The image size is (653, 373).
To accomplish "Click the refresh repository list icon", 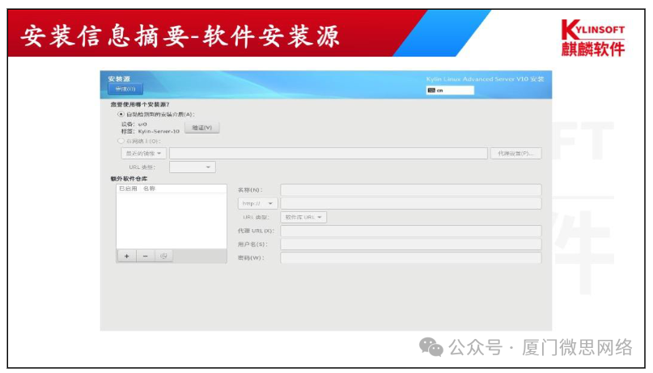I will pyautogui.click(x=163, y=256).
